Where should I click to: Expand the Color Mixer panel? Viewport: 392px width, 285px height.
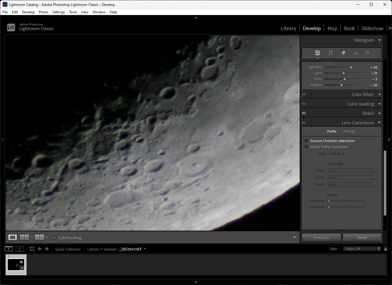pos(379,94)
